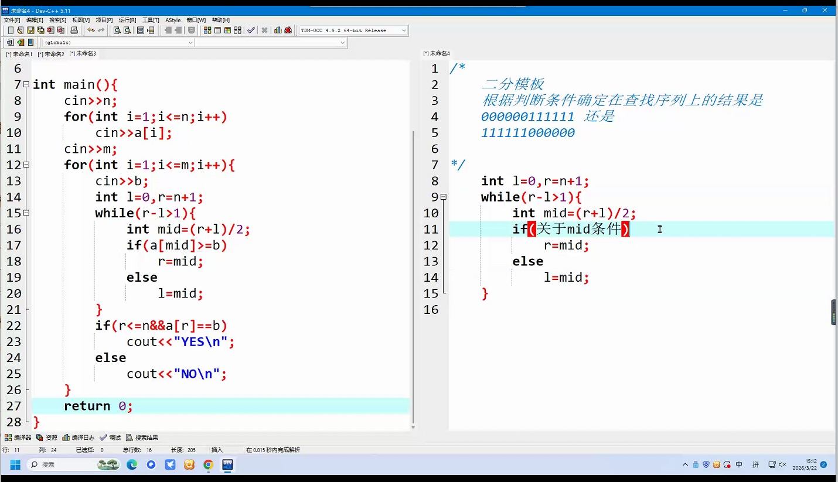Collapse the while loop fold at line 15

(26, 213)
